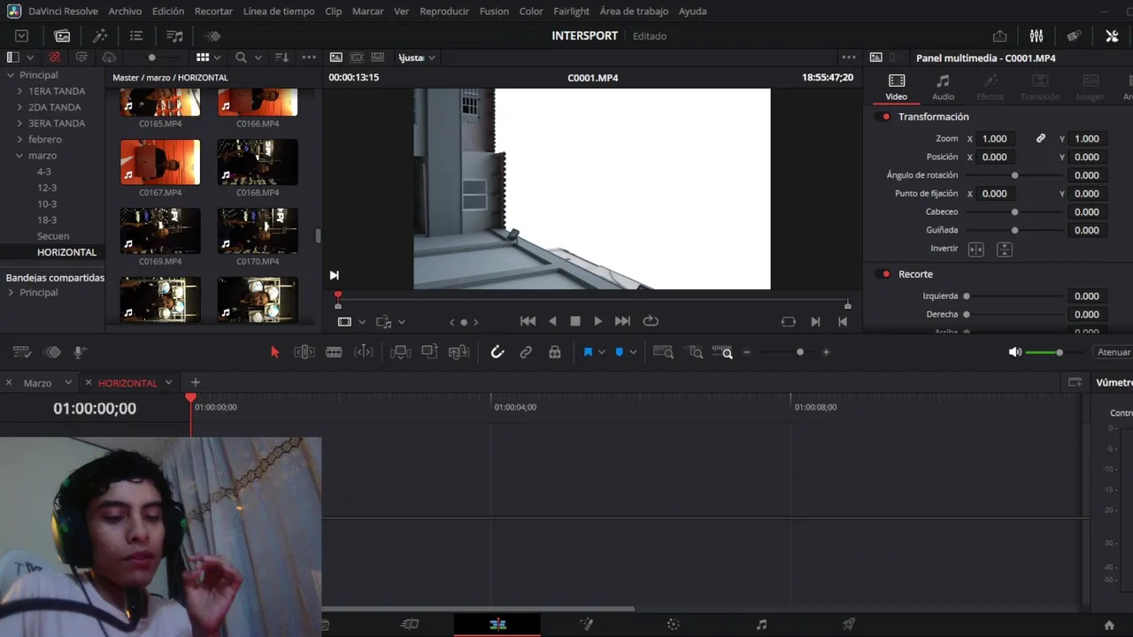Collapse the marzo folder
The image size is (1133, 637).
click(19, 156)
